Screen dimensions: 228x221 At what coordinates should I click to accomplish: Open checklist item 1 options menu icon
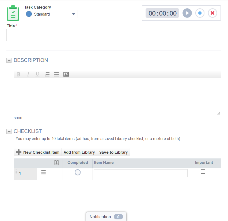[x=43, y=172]
